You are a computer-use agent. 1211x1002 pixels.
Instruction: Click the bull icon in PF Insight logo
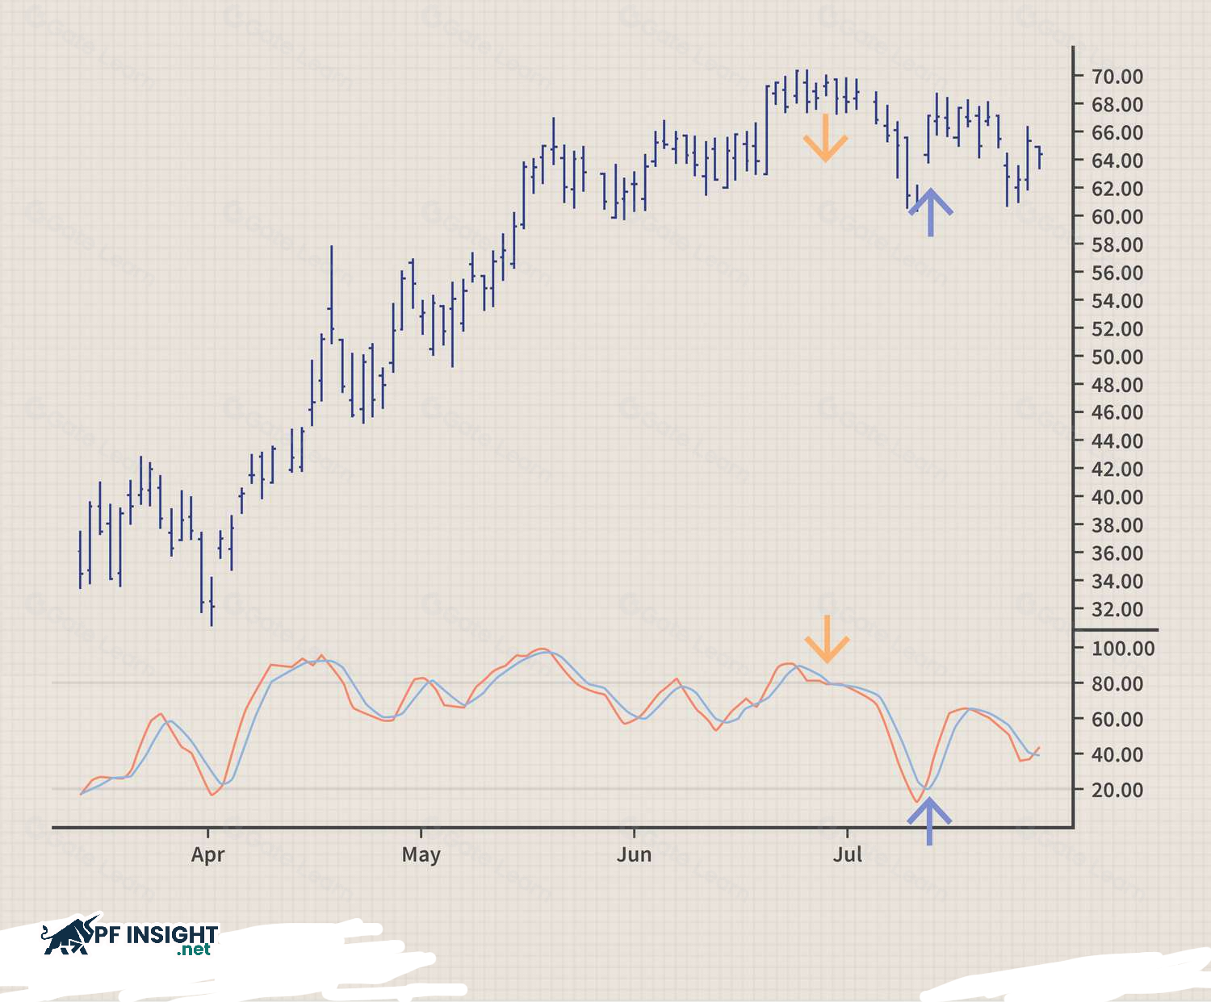pyautogui.click(x=70, y=936)
